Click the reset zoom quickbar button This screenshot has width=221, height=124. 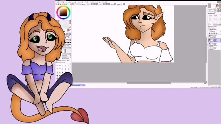(97, 4)
